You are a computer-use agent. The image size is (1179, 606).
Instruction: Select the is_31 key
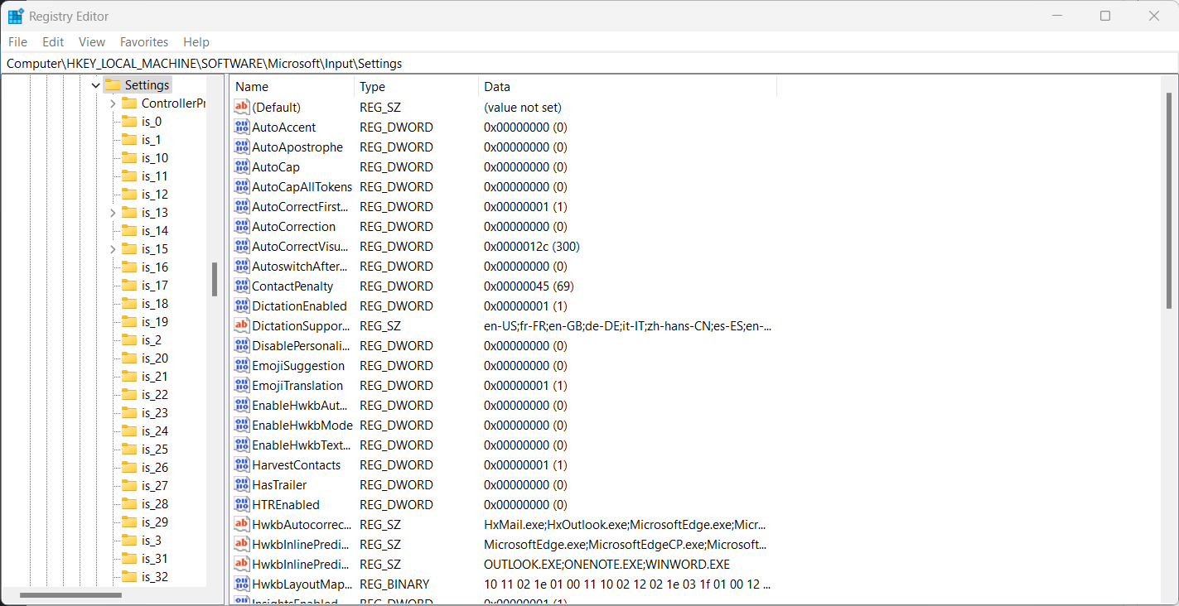(x=155, y=558)
